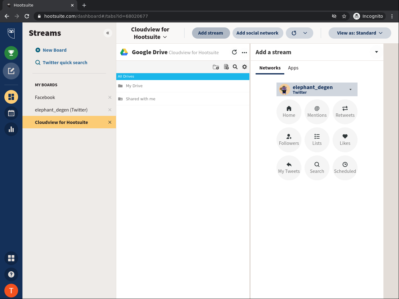Reload the browser page
Viewport: 399px width, 299px height.
click(27, 16)
